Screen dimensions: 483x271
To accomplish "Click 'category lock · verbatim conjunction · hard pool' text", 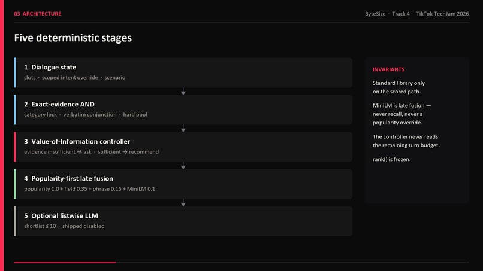I will (86, 114).
